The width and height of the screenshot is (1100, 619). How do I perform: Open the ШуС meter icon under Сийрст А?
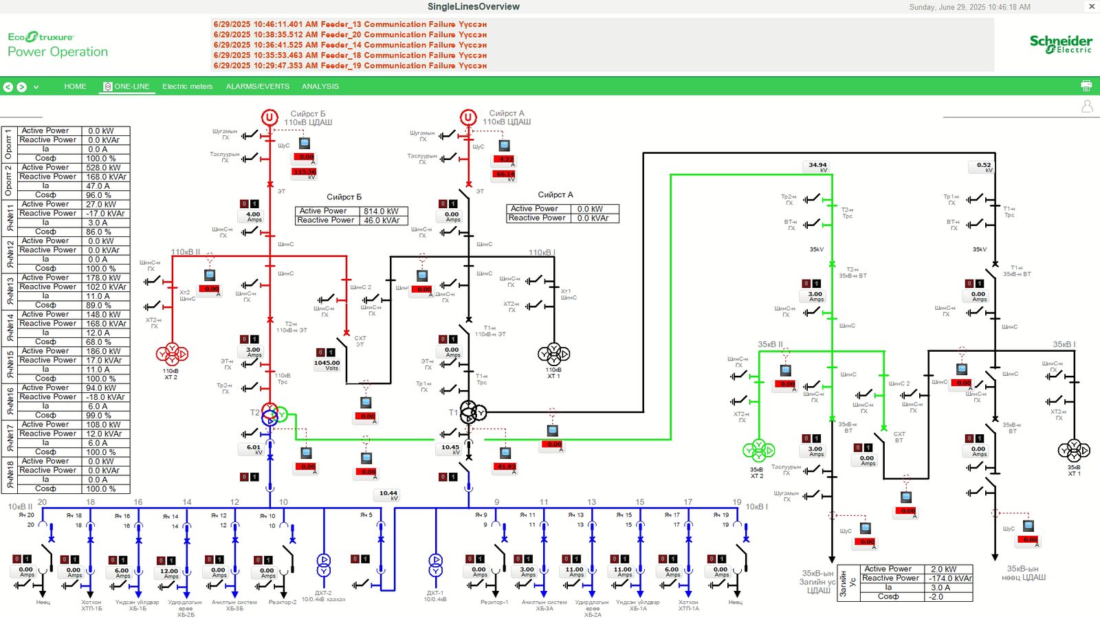(x=504, y=145)
